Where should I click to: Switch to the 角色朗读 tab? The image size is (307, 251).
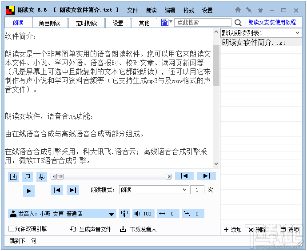click(x=49, y=23)
